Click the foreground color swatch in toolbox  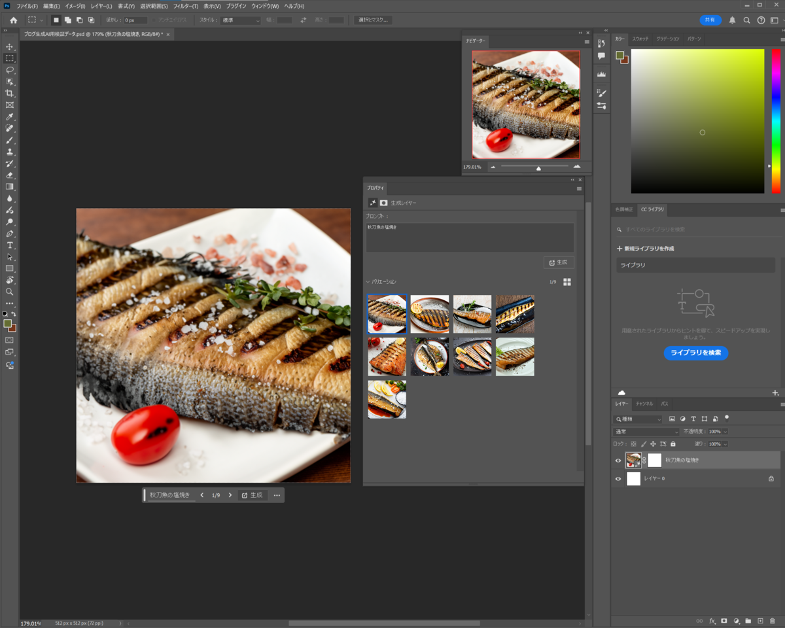point(7,324)
